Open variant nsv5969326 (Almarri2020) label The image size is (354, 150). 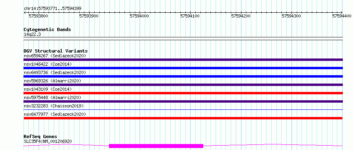(x=53, y=81)
